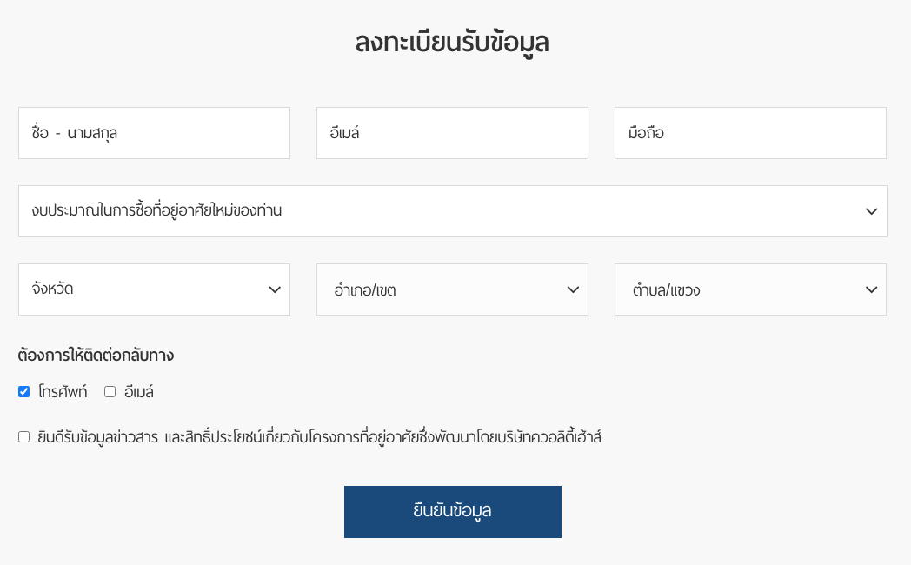Click the อีเมล์ checkbox label text
This screenshot has width=911, height=565.
[139, 392]
